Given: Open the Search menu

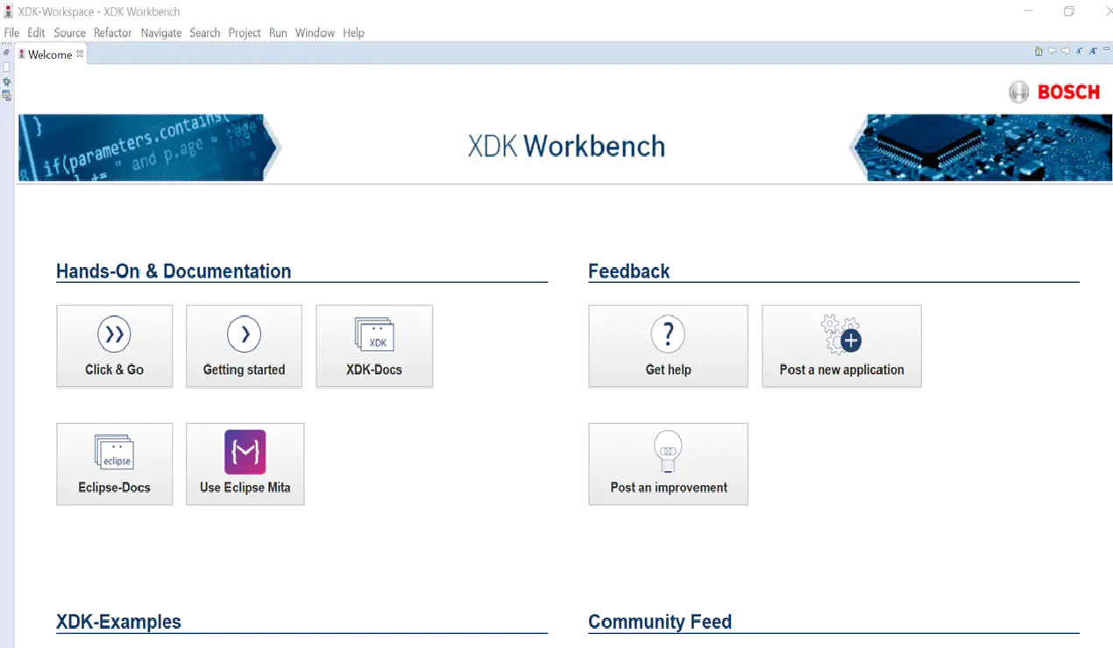Looking at the screenshot, I should [x=205, y=32].
